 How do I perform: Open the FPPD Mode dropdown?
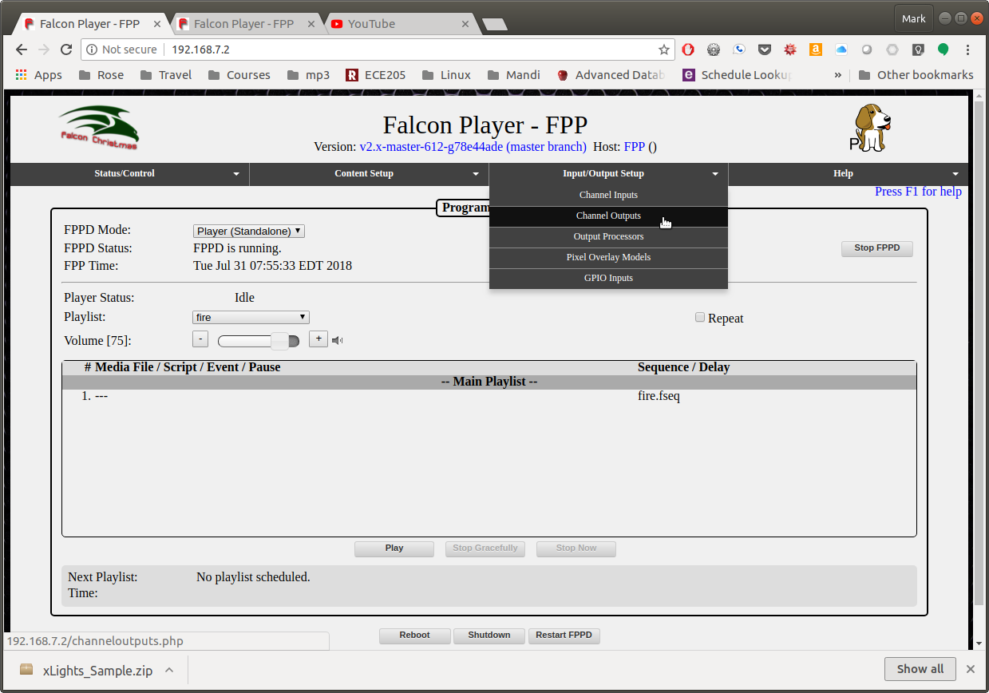[x=248, y=231]
